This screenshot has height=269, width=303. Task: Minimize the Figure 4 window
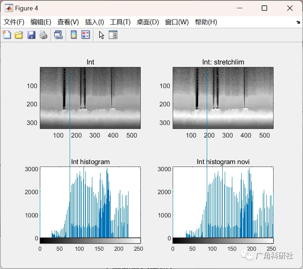click(239, 8)
